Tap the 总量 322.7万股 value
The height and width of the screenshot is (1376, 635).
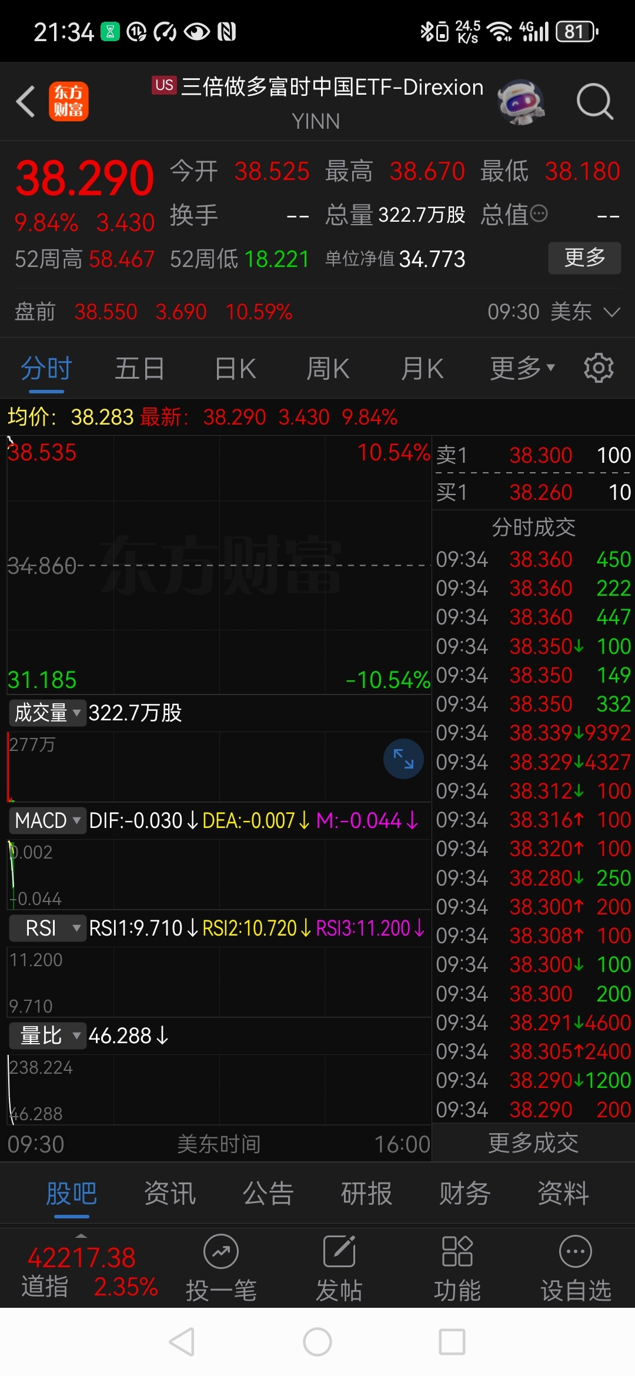point(422,215)
